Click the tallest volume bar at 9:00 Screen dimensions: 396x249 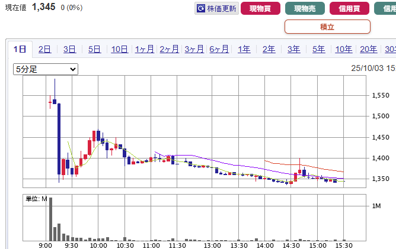50,219
